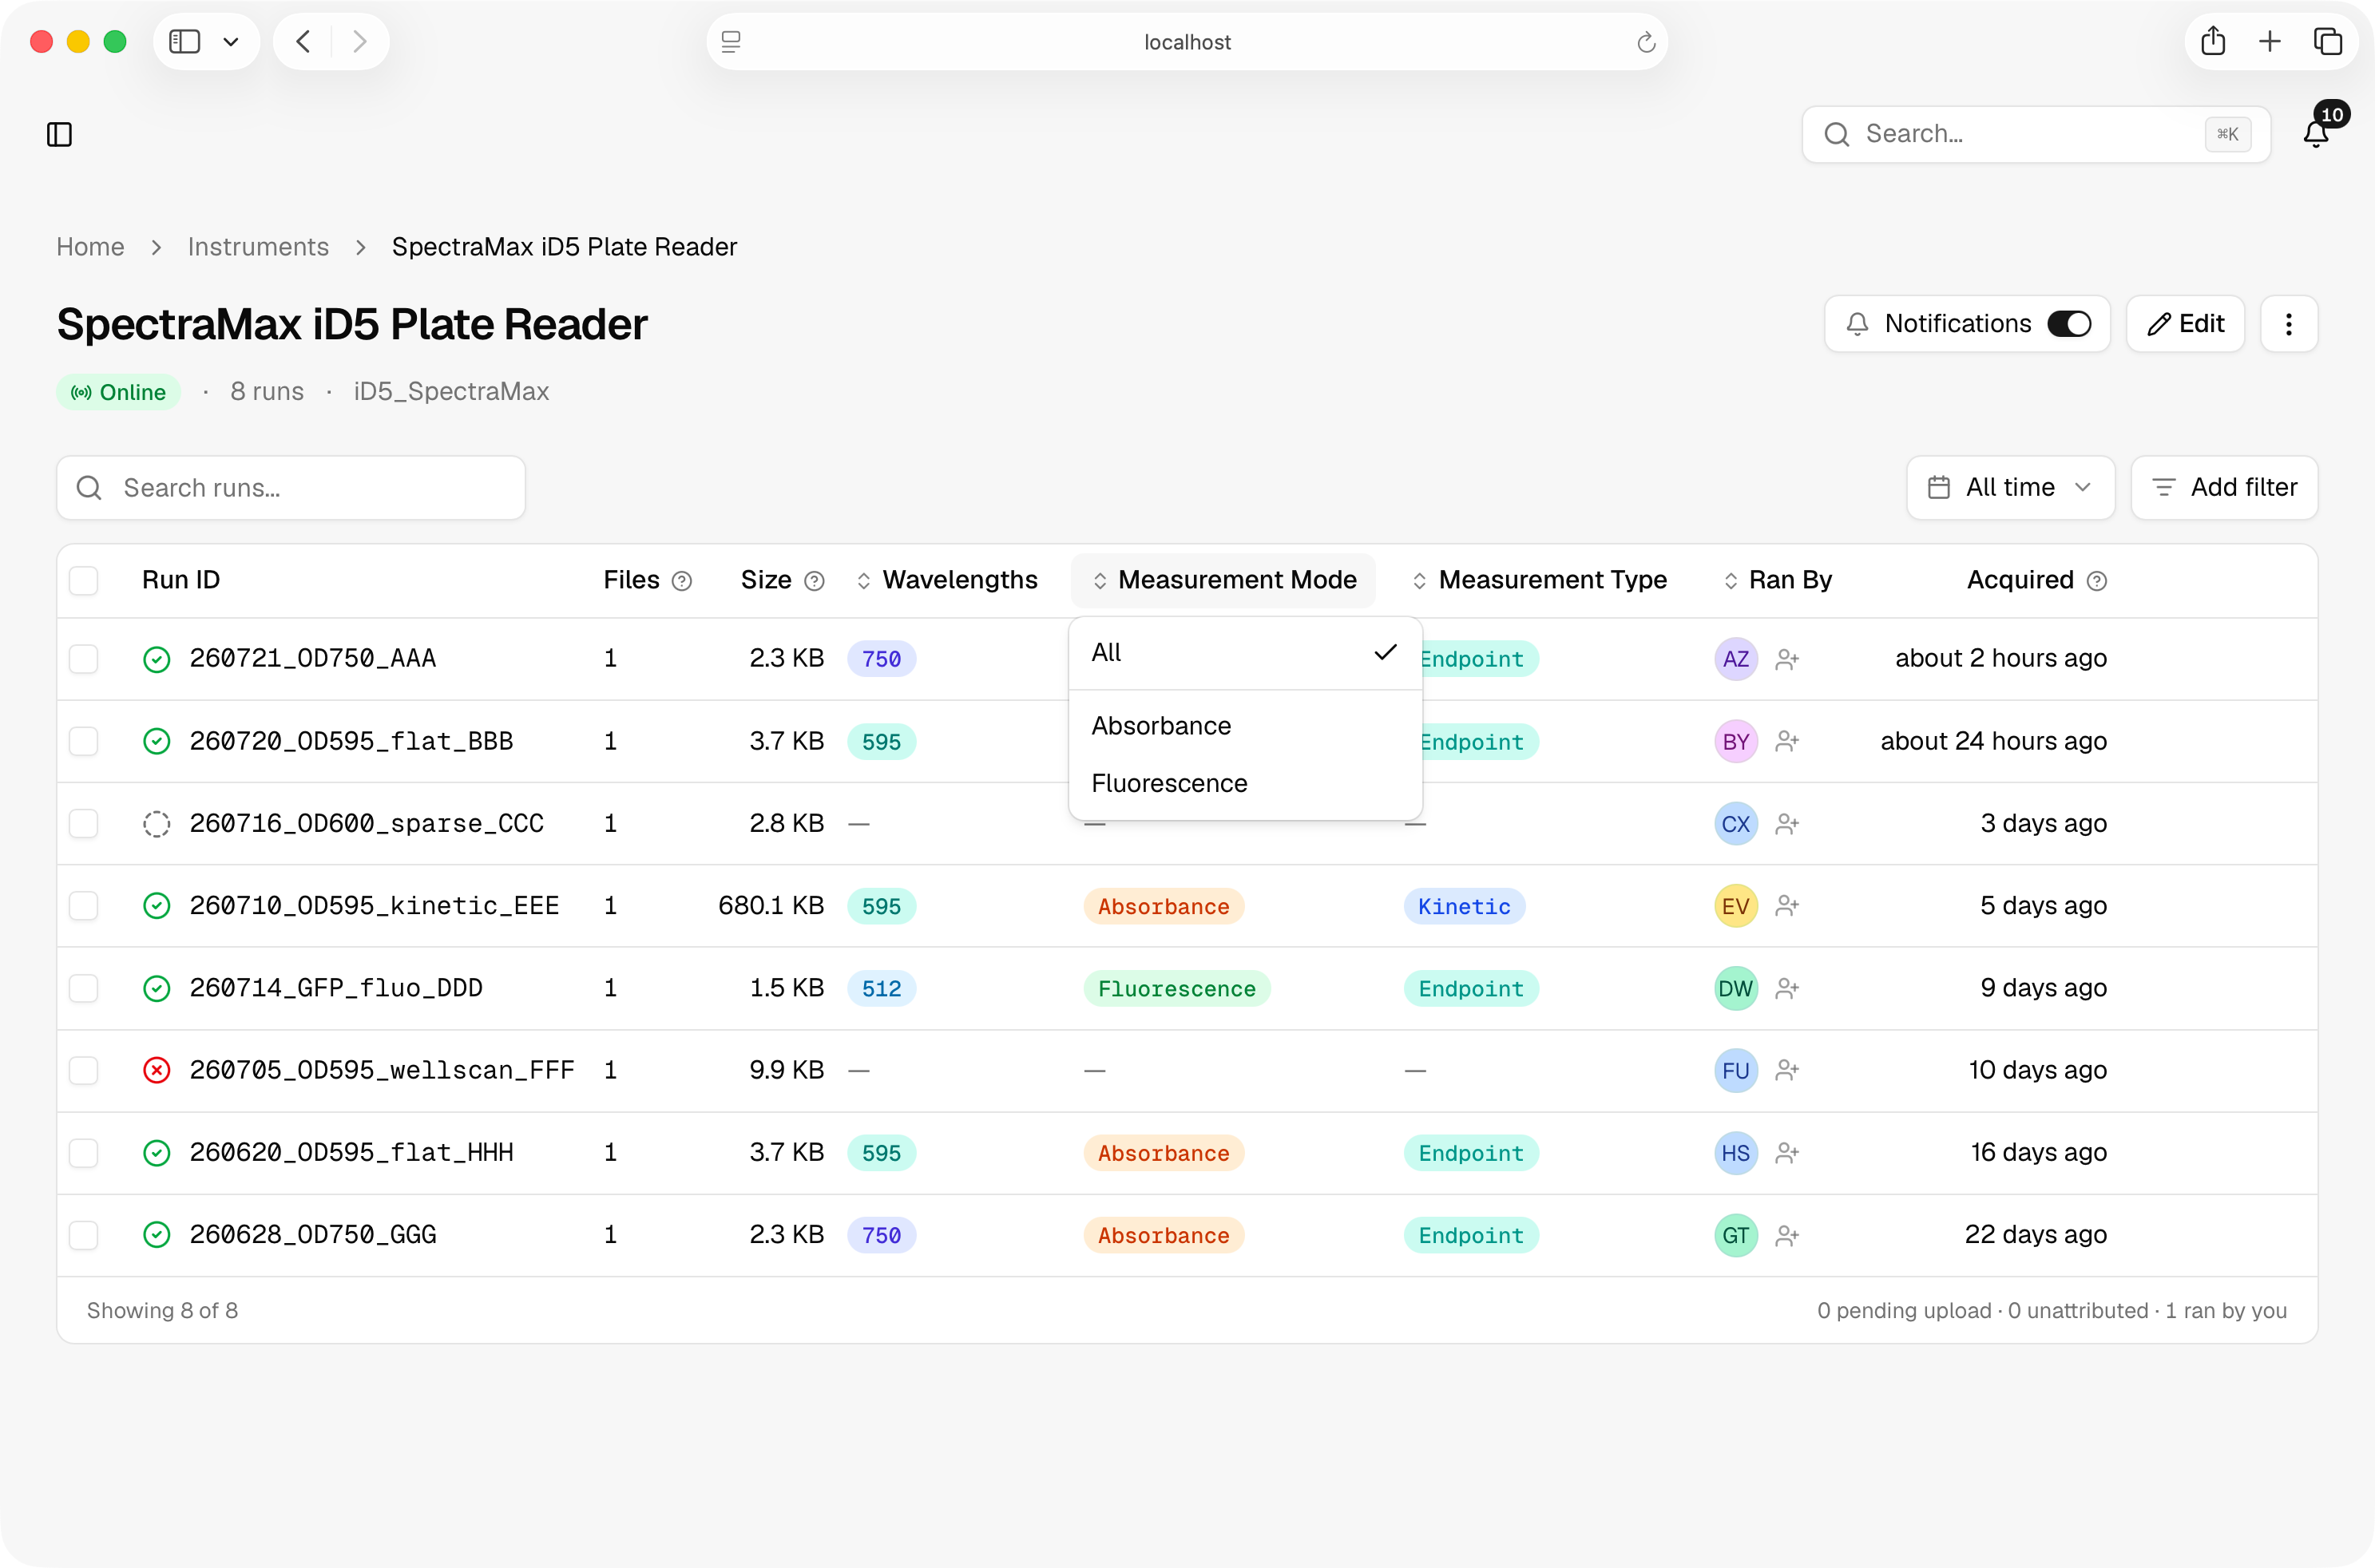The image size is (2375, 1568).
Task: Check the select-all runs checkbox in header
Action: [84, 581]
